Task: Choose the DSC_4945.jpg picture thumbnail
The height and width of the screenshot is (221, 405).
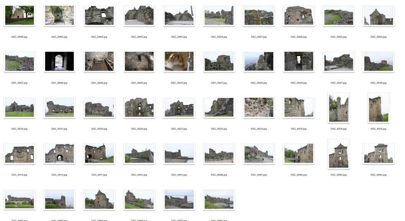Action: 139,61
